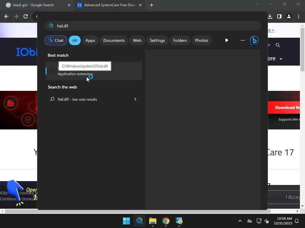
Task: Click taskbar Search icon
Action: tap(139, 221)
